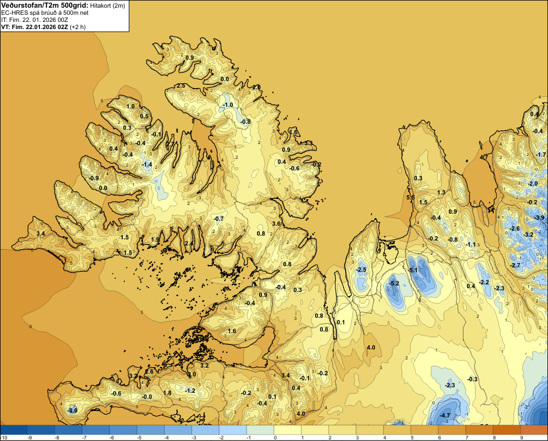Viewport: 548px width, 441px height.
Task: Click the temperature value "-5.1" on the map
Action: coord(413,270)
